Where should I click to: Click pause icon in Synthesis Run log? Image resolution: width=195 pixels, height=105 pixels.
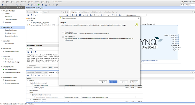pos(32,52)
